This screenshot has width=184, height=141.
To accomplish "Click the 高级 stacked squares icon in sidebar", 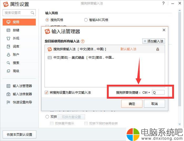I will tap(8, 71).
